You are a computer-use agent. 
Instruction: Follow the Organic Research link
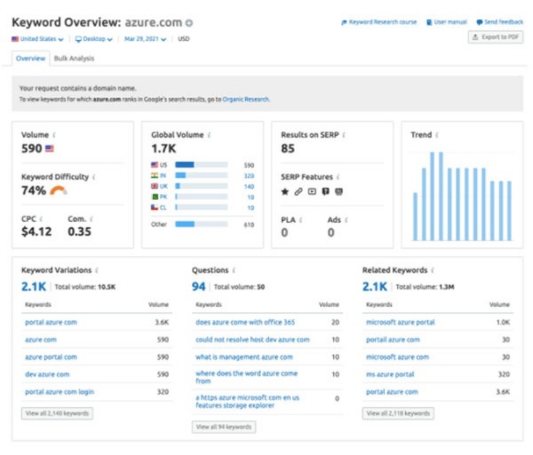tap(246, 99)
